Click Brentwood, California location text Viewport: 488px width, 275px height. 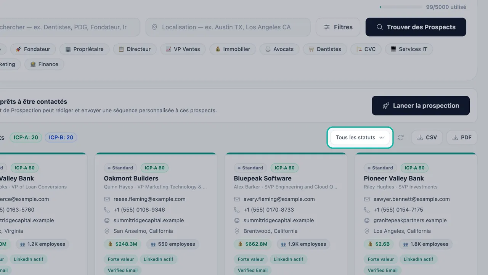(x=270, y=231)
